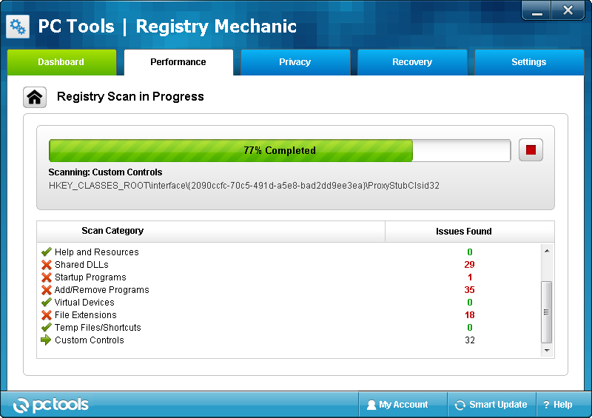The width and height of the screenshot is (592, 418).
Task: Click the green check beside Help and Resources
Action: tap(47, 252)
